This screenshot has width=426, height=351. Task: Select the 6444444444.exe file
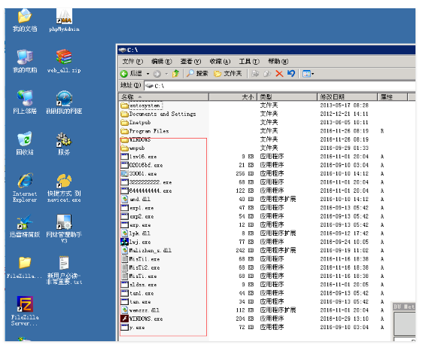point(146,191)
